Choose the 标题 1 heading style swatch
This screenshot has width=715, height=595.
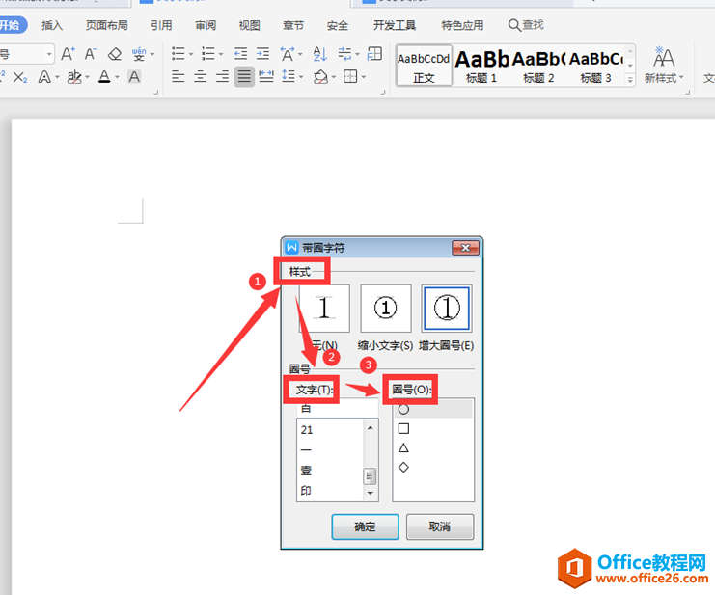[x=481, y=65]
